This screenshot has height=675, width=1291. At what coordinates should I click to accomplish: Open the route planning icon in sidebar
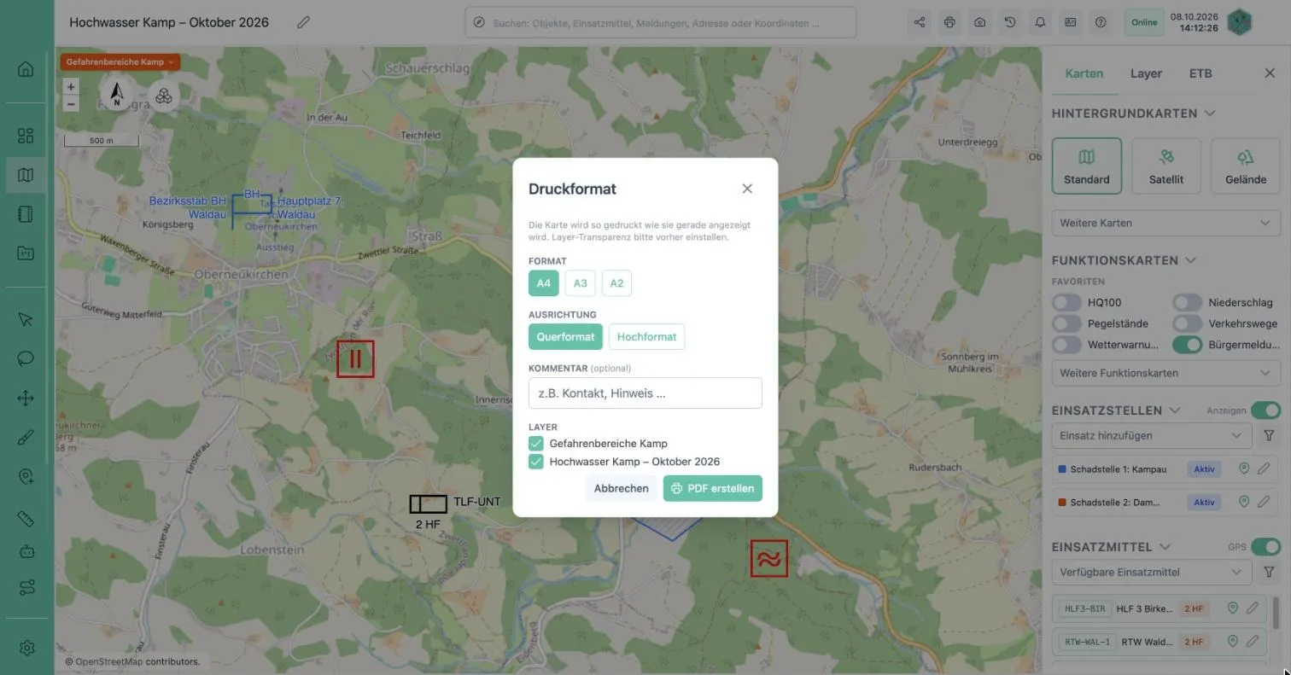click(26, 588)
